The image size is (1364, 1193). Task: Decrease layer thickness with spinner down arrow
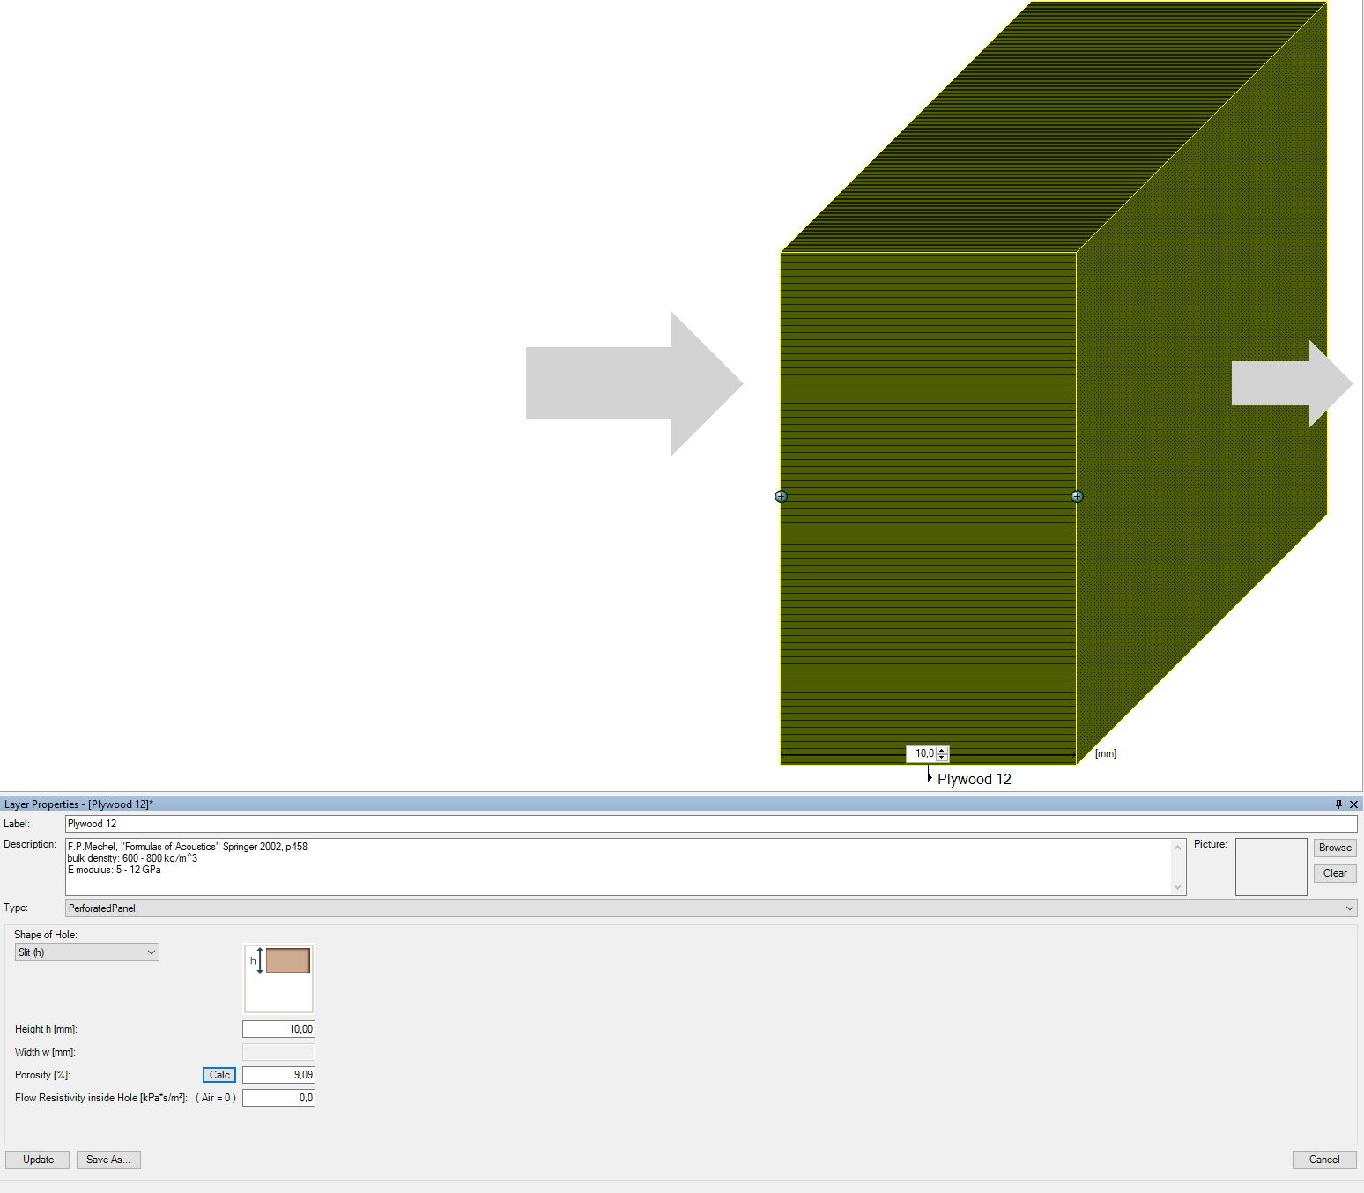[942, 758]
